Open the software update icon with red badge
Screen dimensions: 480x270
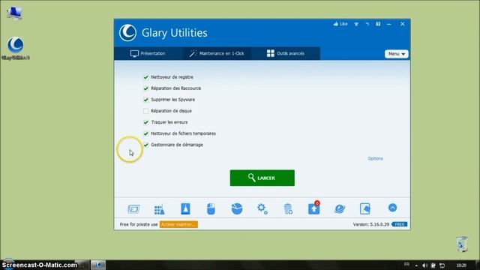coord(313,208)
